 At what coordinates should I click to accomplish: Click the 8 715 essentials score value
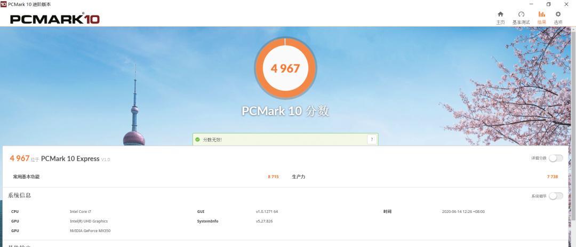[273, 177]
